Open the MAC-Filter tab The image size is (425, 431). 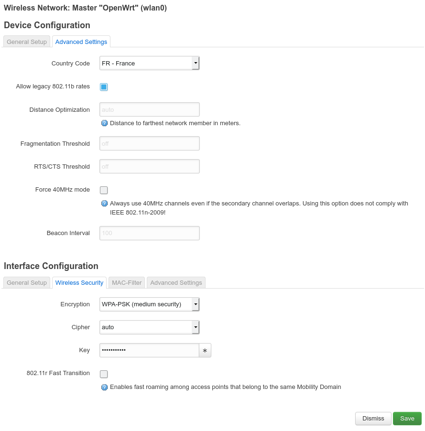point(126,282)
